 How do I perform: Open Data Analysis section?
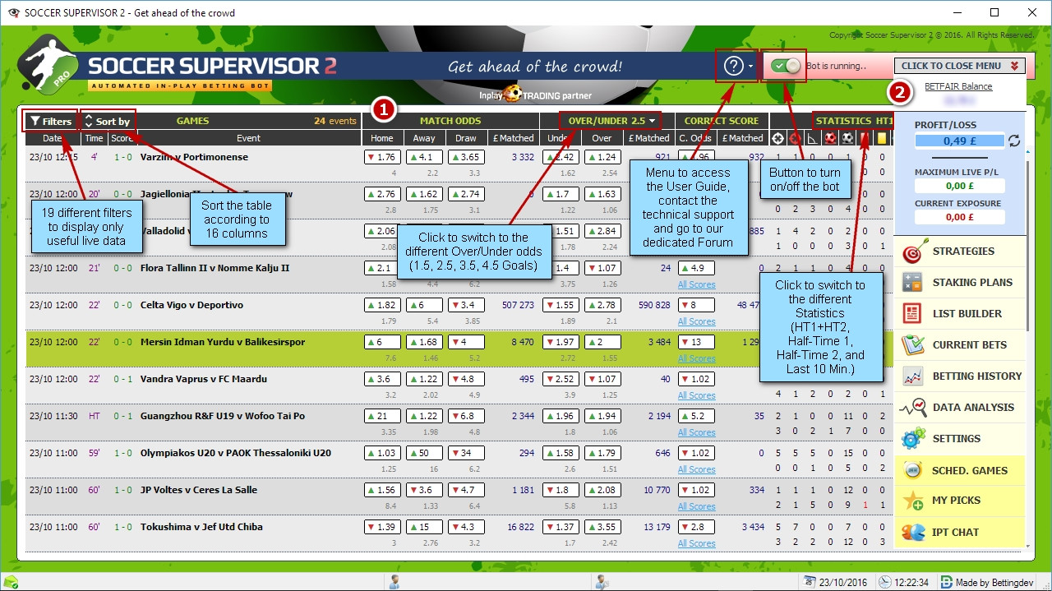pos(958,408)
